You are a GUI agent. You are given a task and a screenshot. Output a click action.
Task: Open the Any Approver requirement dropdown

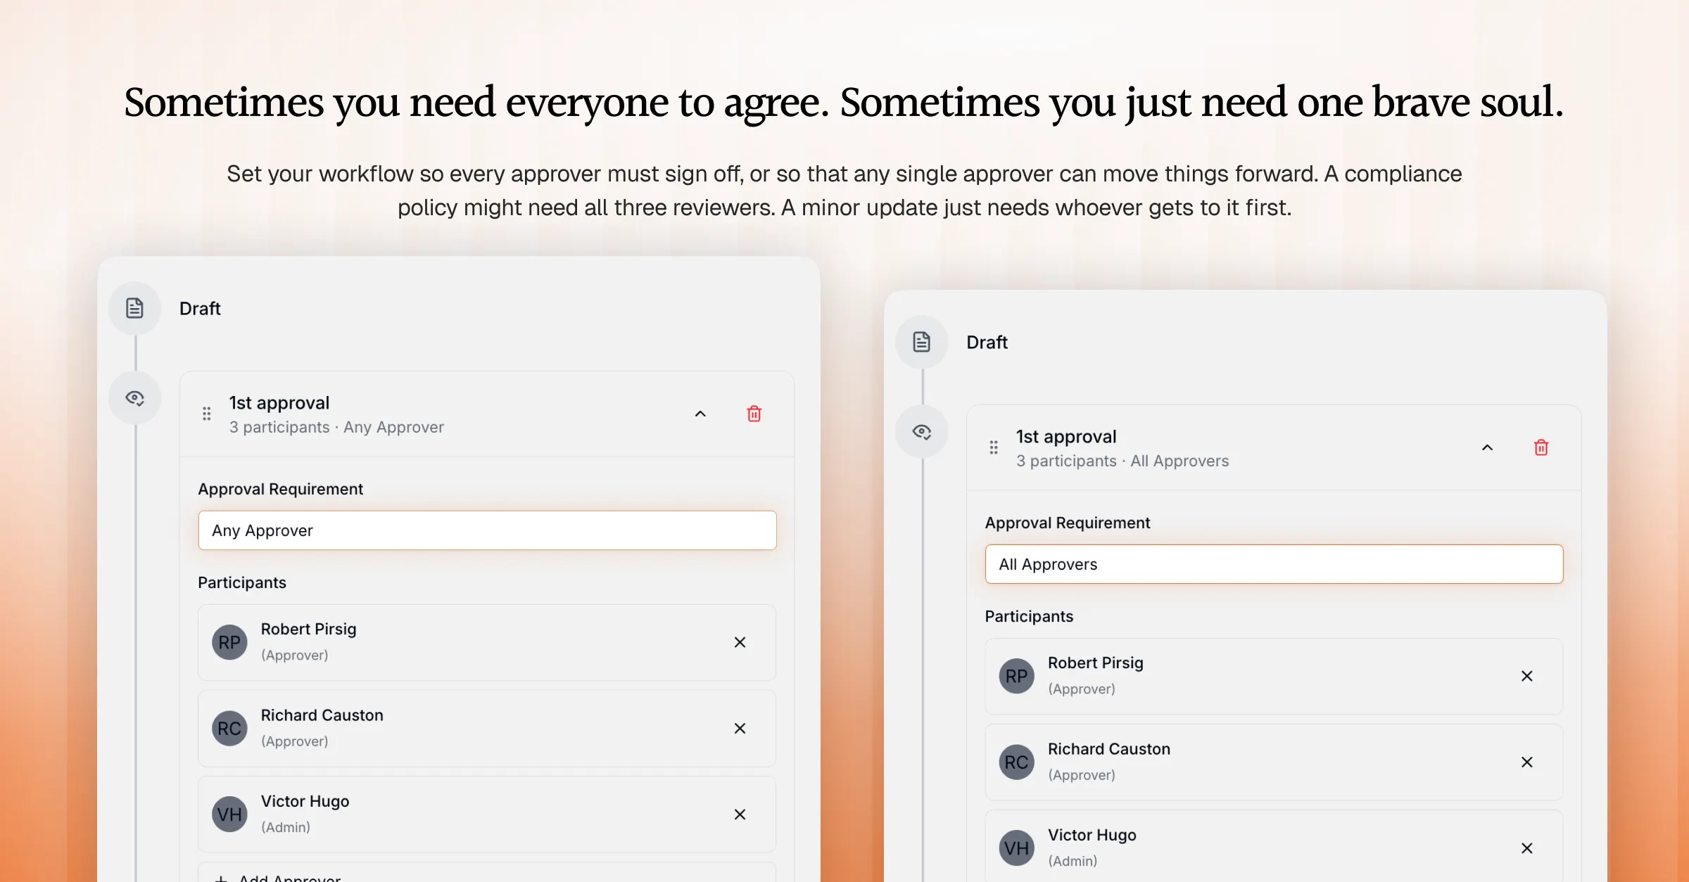(x=487, y=530)
